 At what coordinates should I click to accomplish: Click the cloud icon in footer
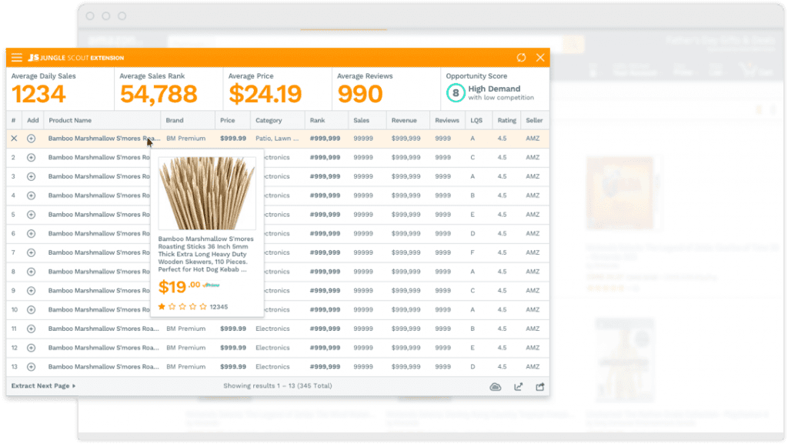coord(496,386)
